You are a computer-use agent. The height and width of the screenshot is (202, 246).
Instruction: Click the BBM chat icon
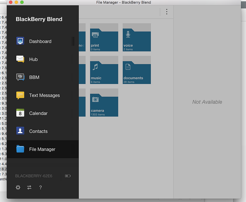[x=20, y=77]
